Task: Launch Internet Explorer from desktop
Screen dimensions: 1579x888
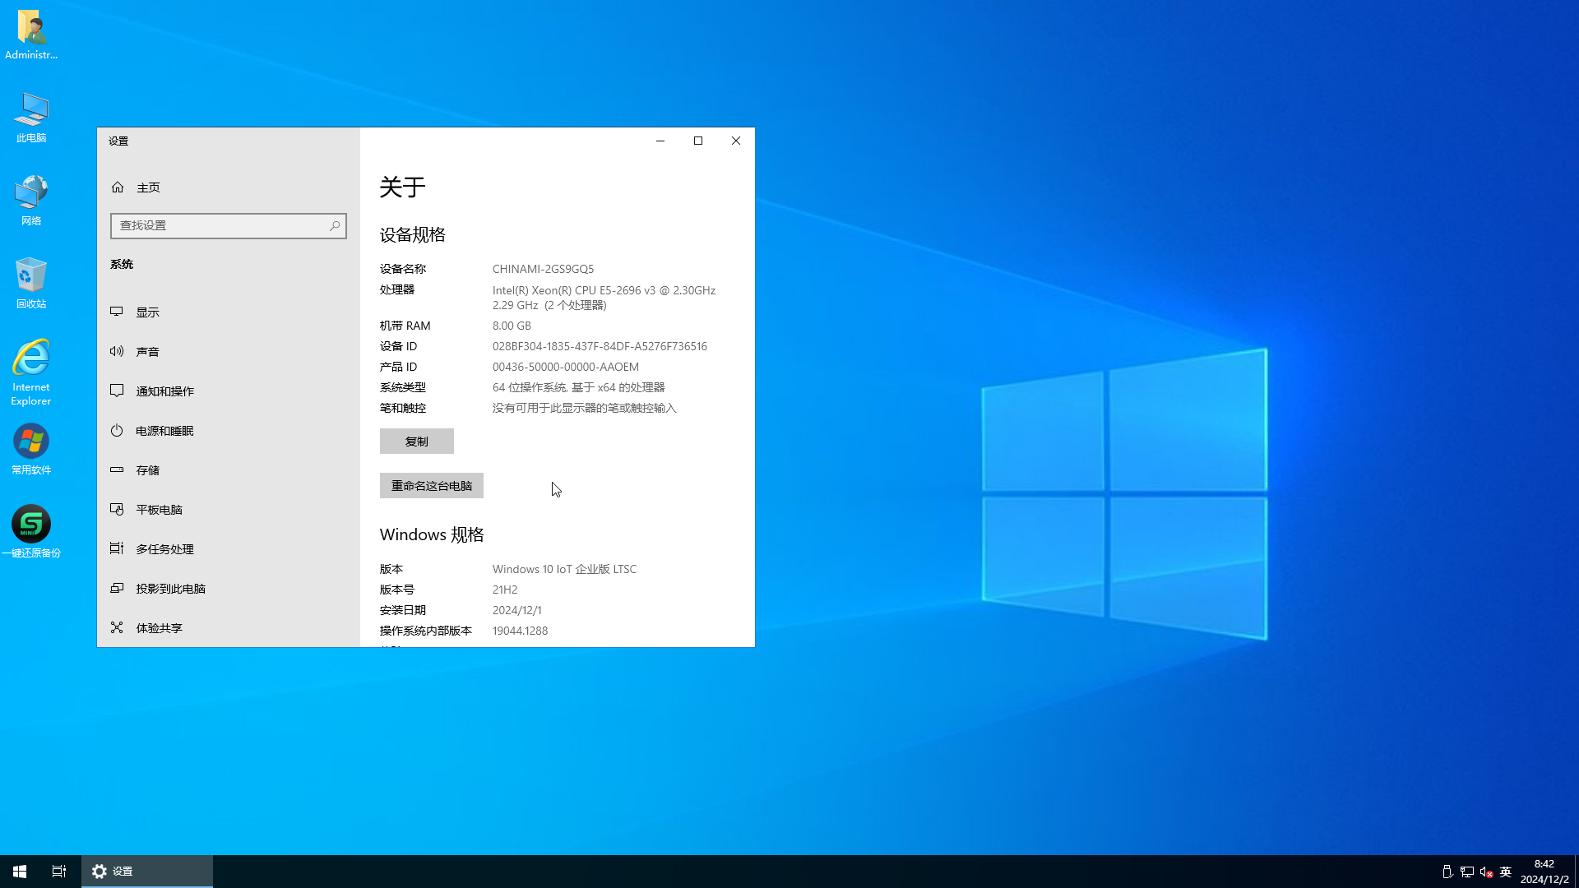Action: tap(31, 372)
